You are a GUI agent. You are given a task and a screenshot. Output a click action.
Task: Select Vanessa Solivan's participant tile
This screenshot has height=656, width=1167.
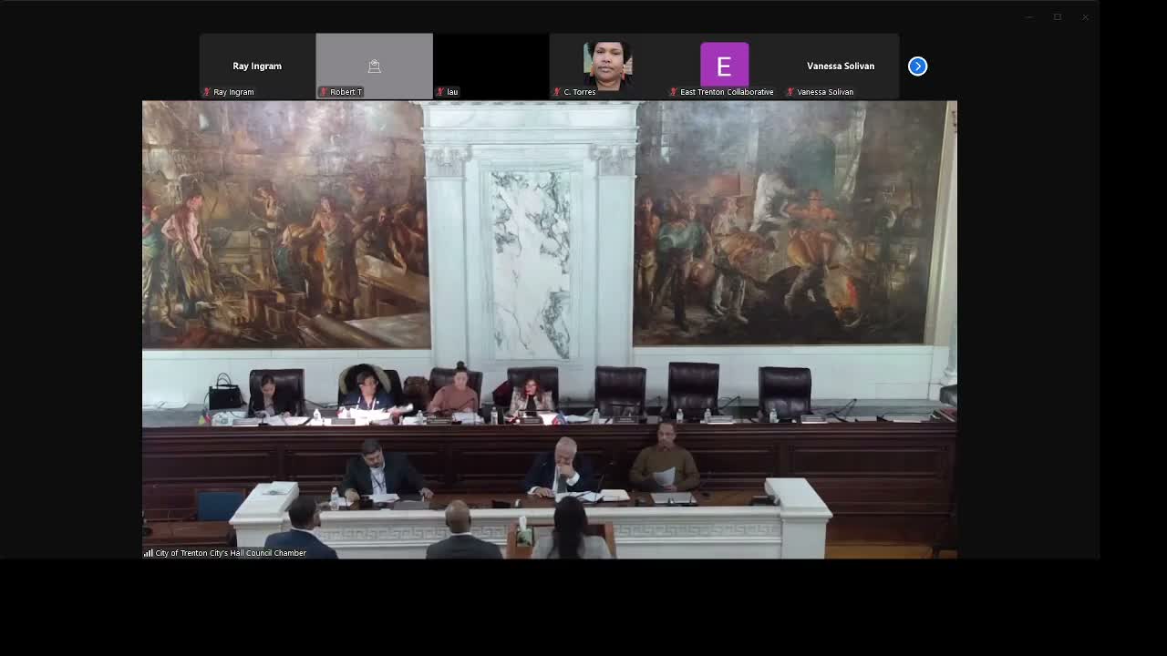(841, 66)
